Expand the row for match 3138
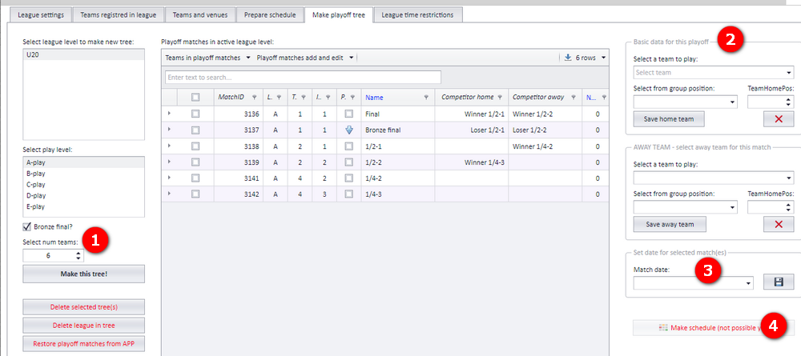 (x=169, y=146)
